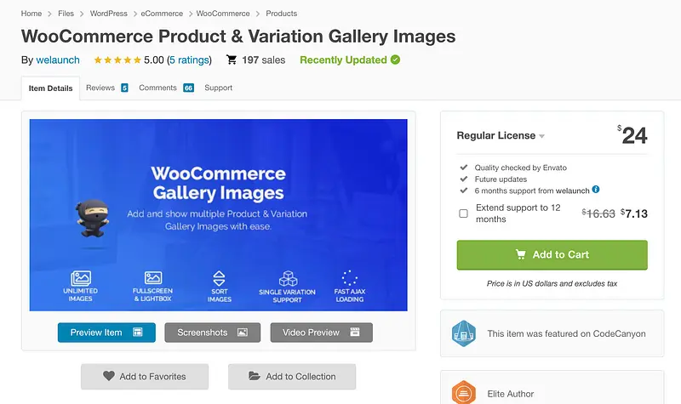Navigate to the WooCommerce breadcrumb
The image size is (681, 404).
pos(223,14)
